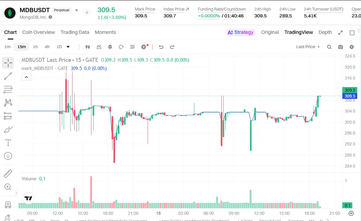Select the crosshair cursor tool
Viewport: 361px width, 221px height.
pos(8,62)
